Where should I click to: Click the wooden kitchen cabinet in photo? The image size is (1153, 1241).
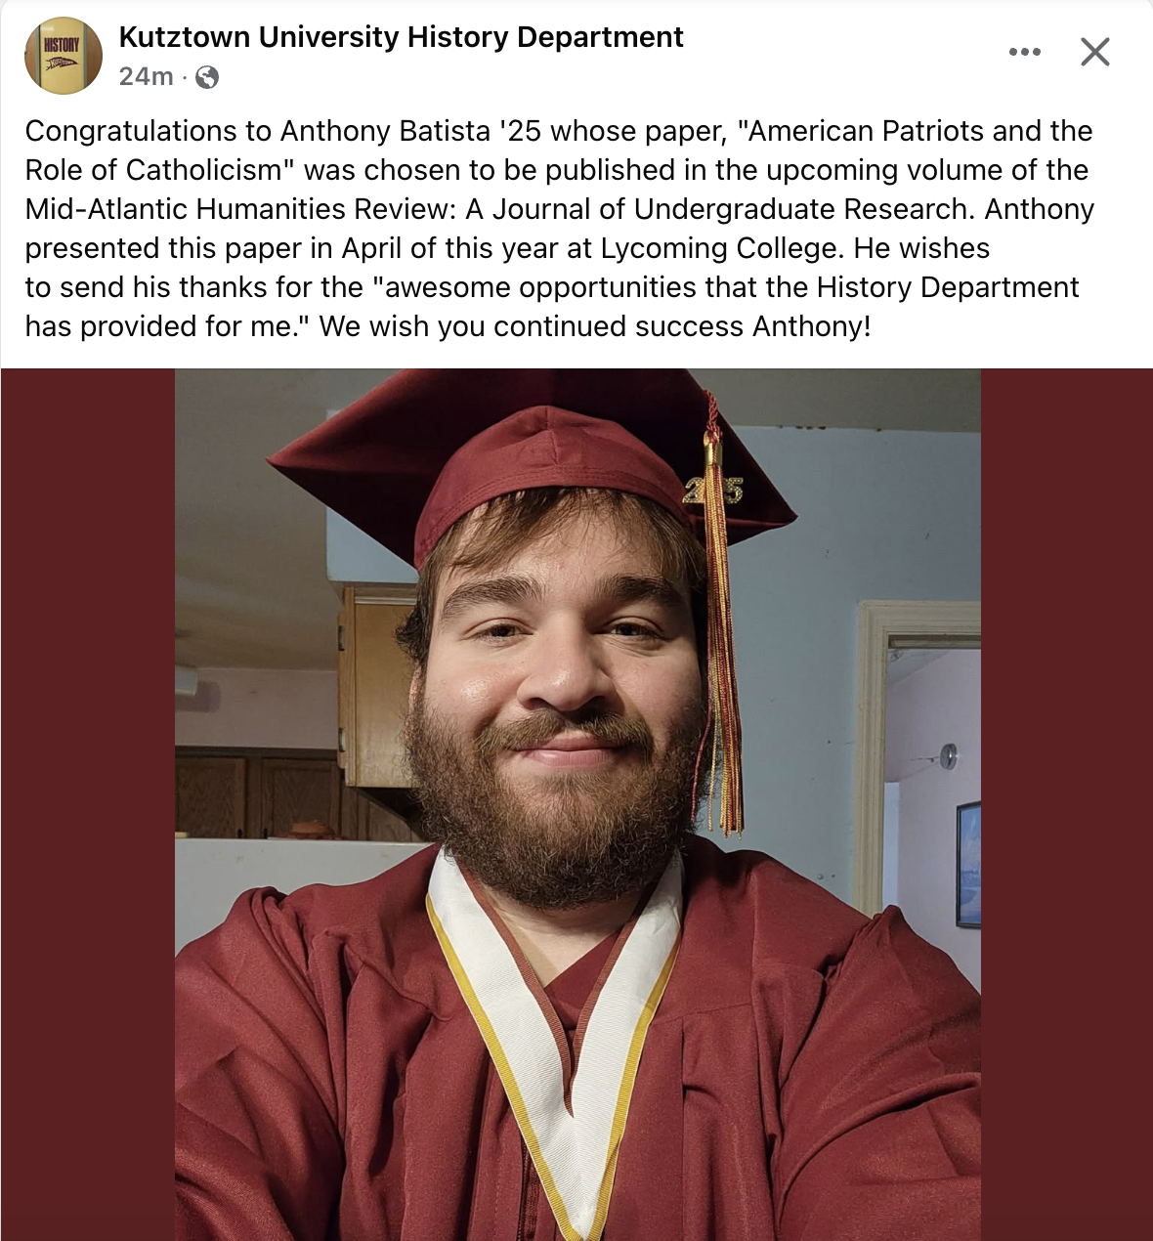coord(376,684)
